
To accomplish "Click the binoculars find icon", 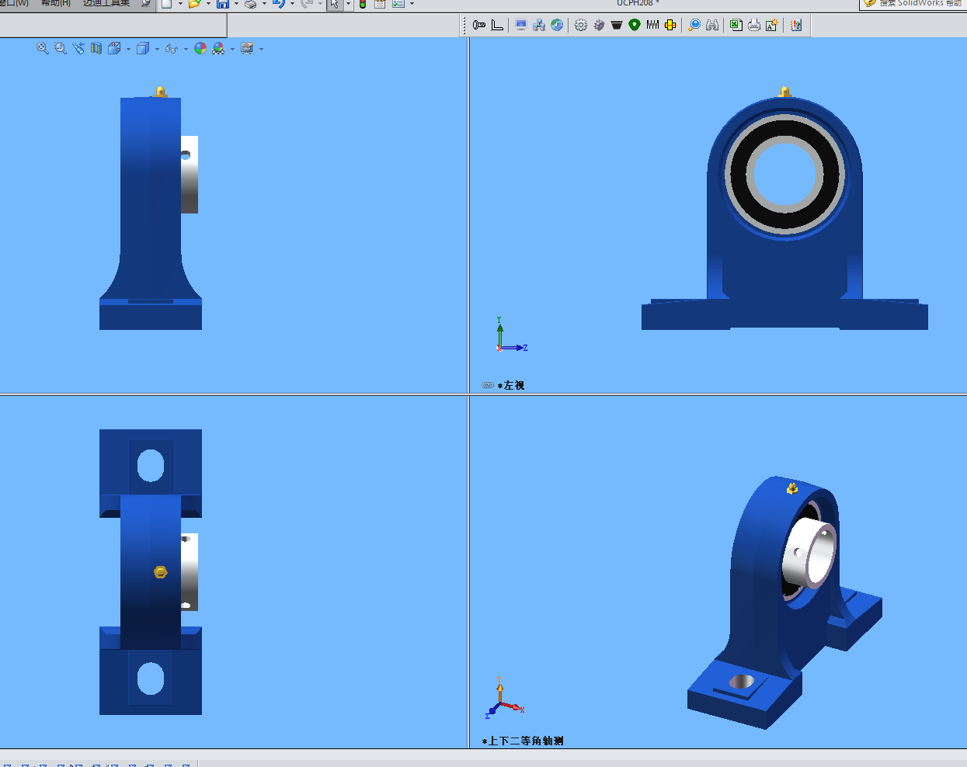I will (712, 25).
